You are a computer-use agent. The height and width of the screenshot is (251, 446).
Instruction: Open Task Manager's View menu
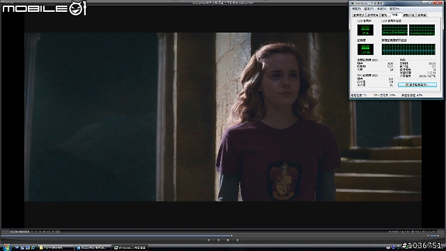pyautogui.click(x=381, y=9)
